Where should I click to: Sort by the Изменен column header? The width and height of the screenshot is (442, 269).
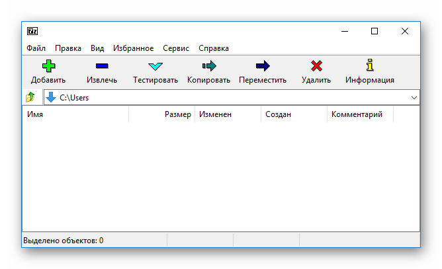tap(228, 114)
